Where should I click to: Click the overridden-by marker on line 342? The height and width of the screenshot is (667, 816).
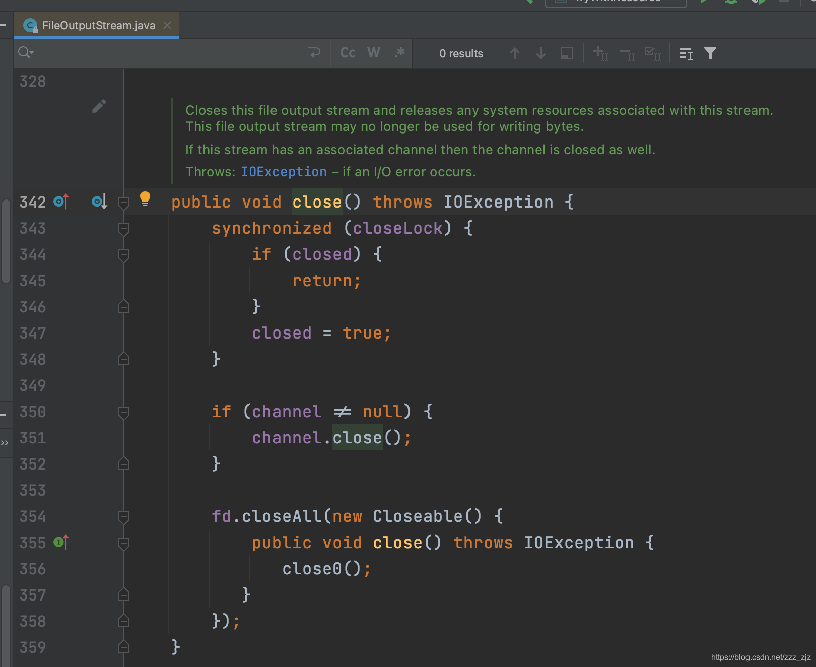99,202
